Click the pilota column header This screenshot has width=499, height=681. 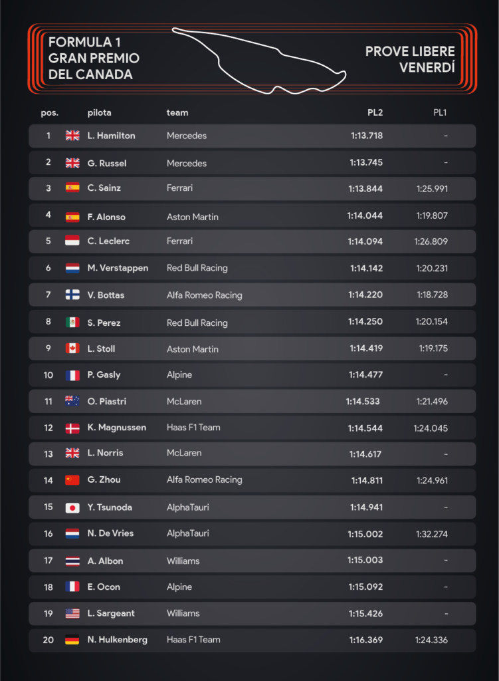[100, 113]
